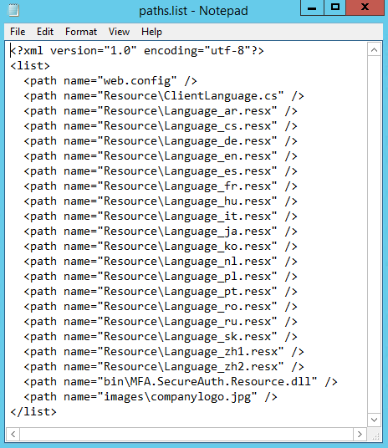The height and width of the screenshot is (448, 388).
Task: Open the File menu
Action: point(18,32)
